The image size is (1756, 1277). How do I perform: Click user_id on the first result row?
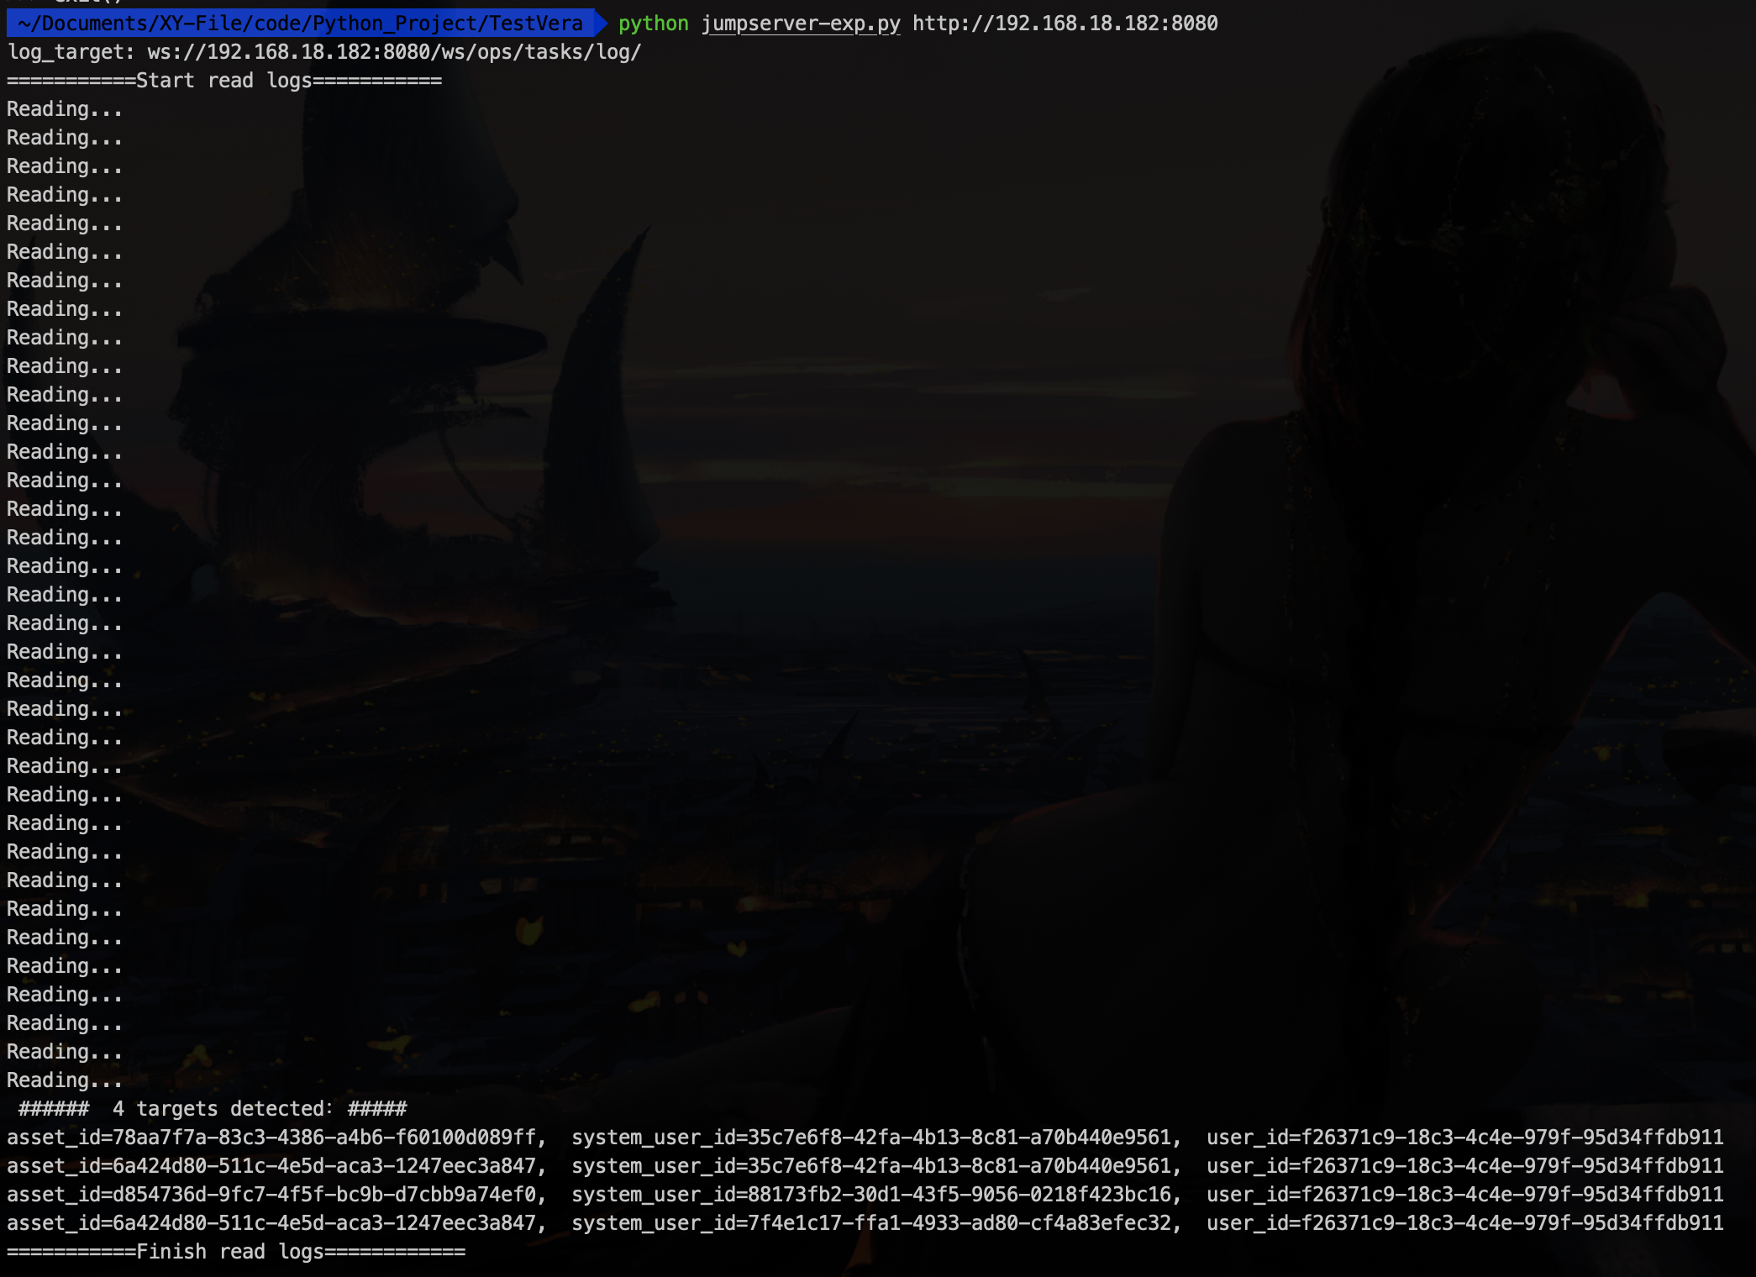(1464, 1138)
